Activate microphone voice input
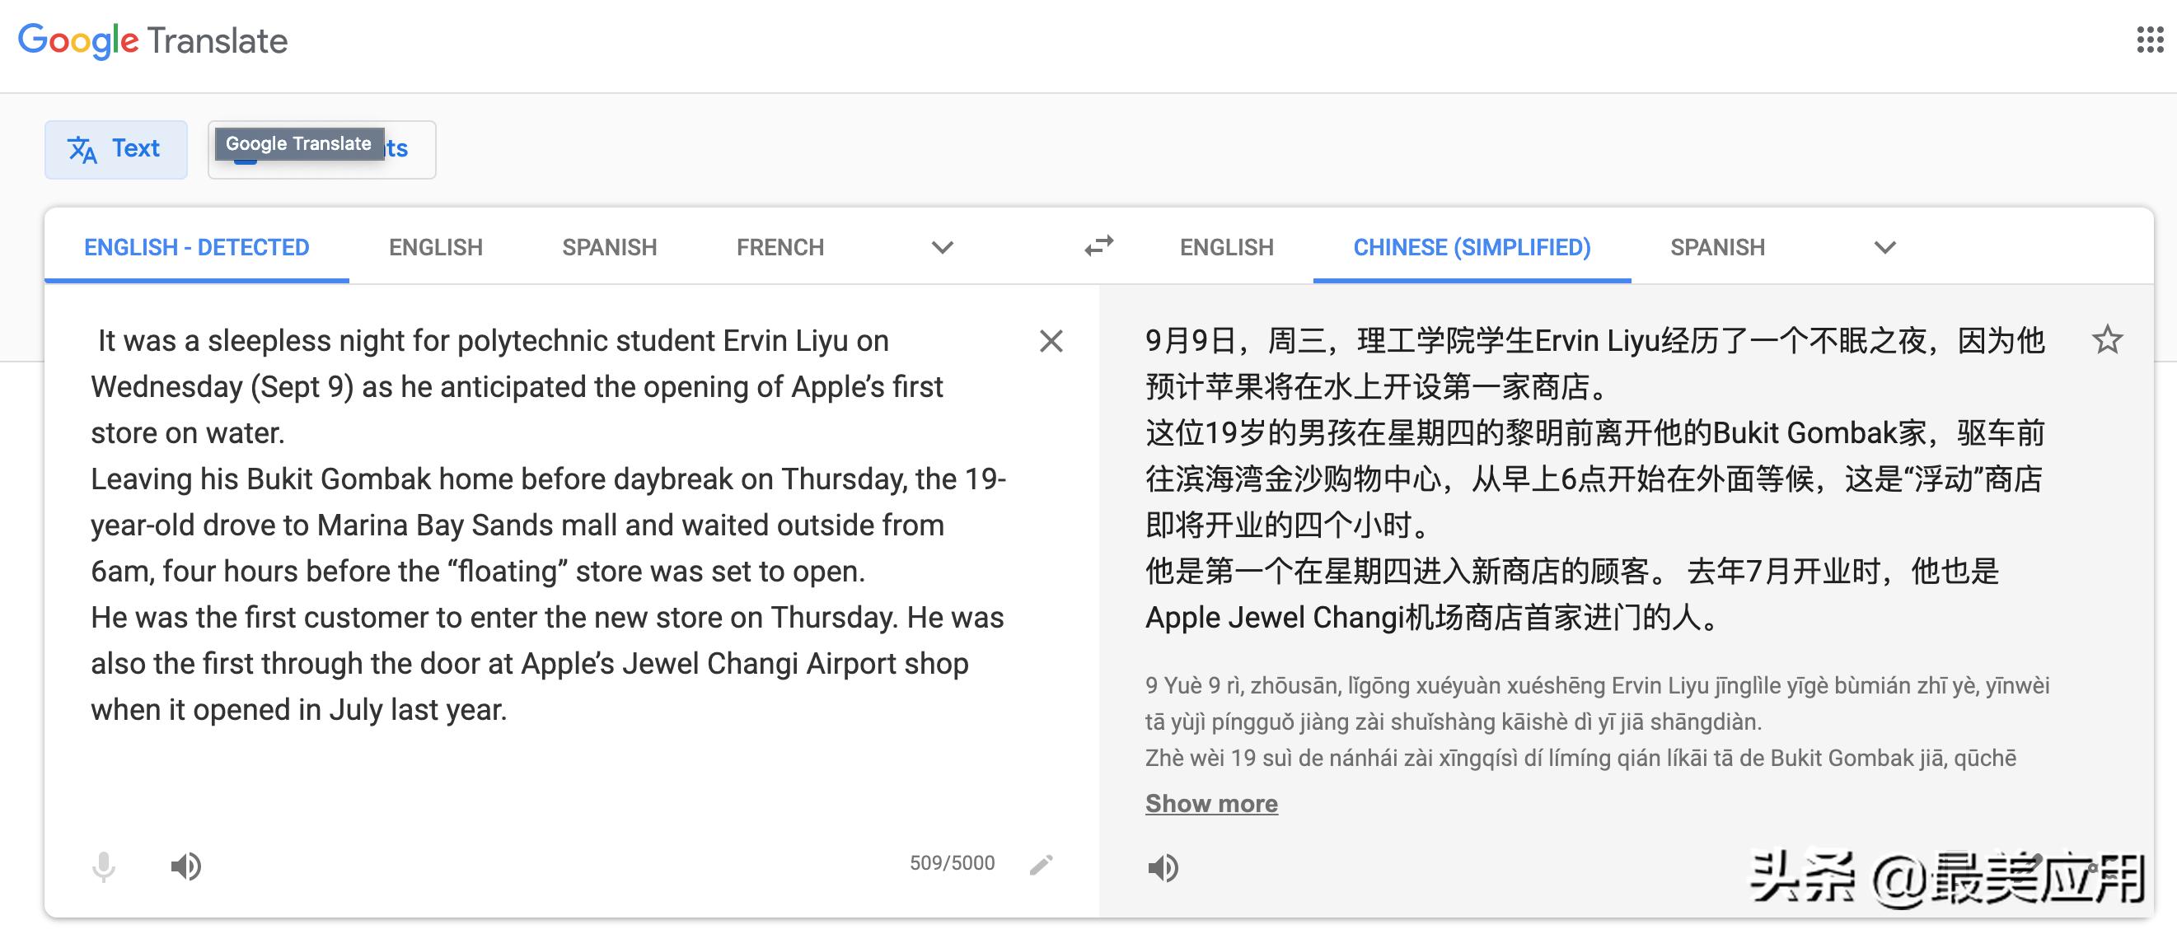 pyautogui.click(x=103, y=866)
